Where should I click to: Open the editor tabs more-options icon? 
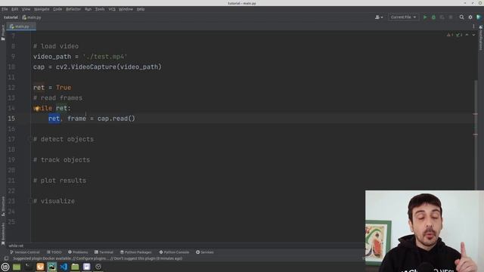click(473, 26)
